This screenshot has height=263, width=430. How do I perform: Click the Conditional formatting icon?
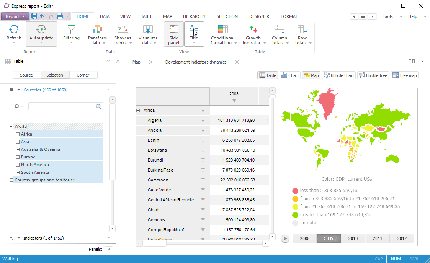click(x=222, y=29)
